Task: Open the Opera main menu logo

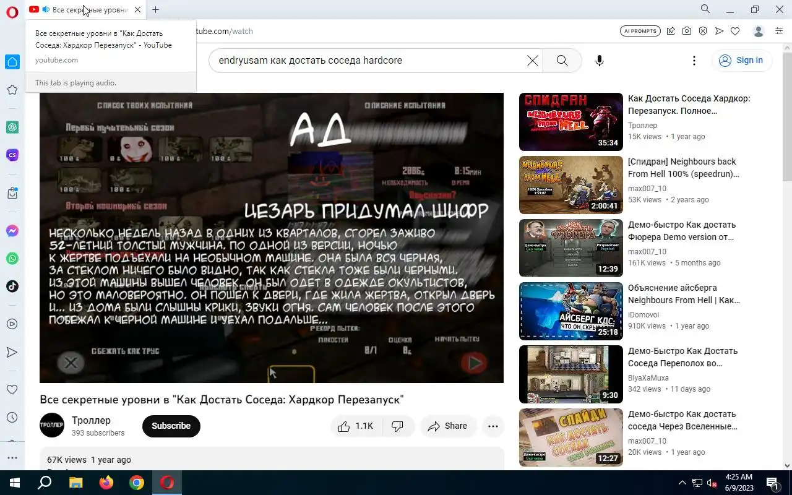Action: (12, 12)
